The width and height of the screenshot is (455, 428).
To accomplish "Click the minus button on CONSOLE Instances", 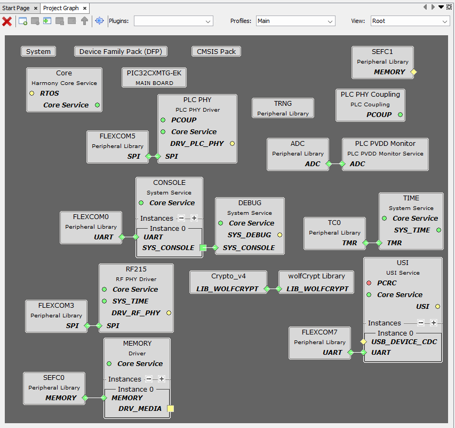I will [x=181, y=218].
